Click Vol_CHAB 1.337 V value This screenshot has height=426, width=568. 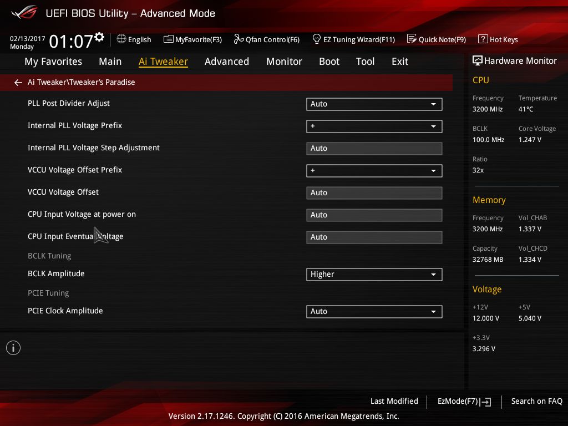click(530, 229)
